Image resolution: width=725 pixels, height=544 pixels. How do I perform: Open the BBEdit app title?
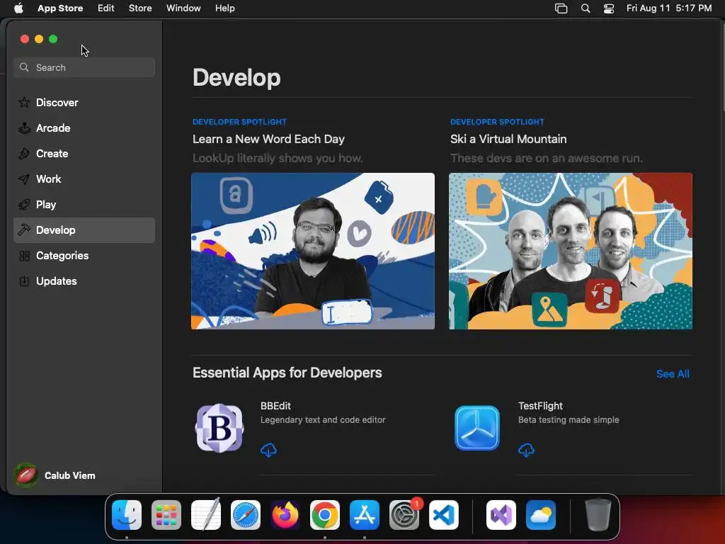click(275, 406)
